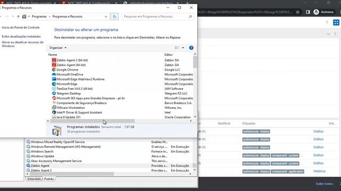Viewport: 341px width, 191px height.
Task: Switch to the Estendido tab in Services
Action: click(34, 179)
